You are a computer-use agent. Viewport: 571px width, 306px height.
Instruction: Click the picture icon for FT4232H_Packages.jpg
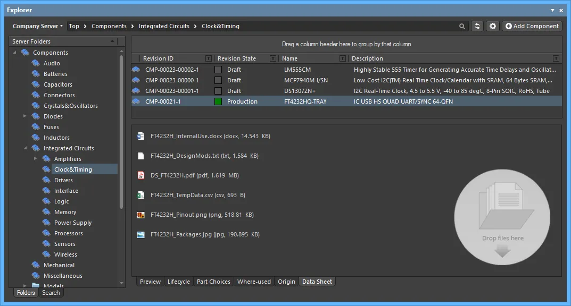pos(140,234)
